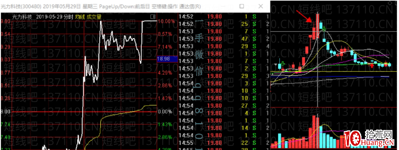Select the 14:53 trade with volume 2
Image resolution: width=399 pixels, height=150 pixels.
[x=224, y=68]
